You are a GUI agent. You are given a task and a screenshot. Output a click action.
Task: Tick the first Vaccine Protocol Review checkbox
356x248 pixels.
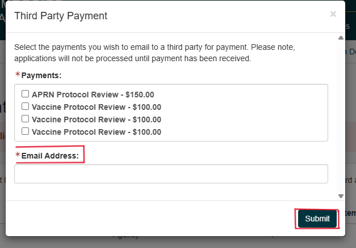[25, 106]
